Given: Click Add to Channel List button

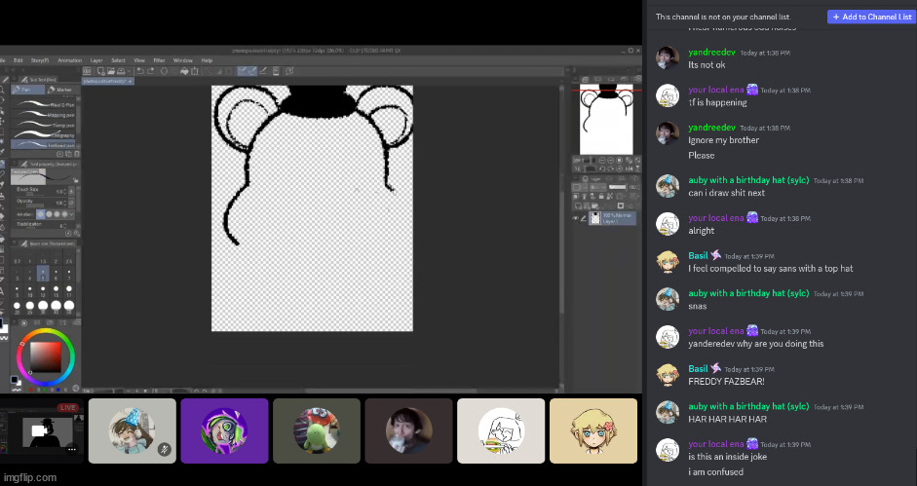Looking at the screenshot, I should coord(869,17).
